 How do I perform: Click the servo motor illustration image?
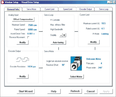click(x=76, y=63)
